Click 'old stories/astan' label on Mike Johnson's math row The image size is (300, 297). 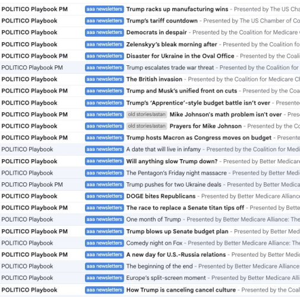(147, 115)
